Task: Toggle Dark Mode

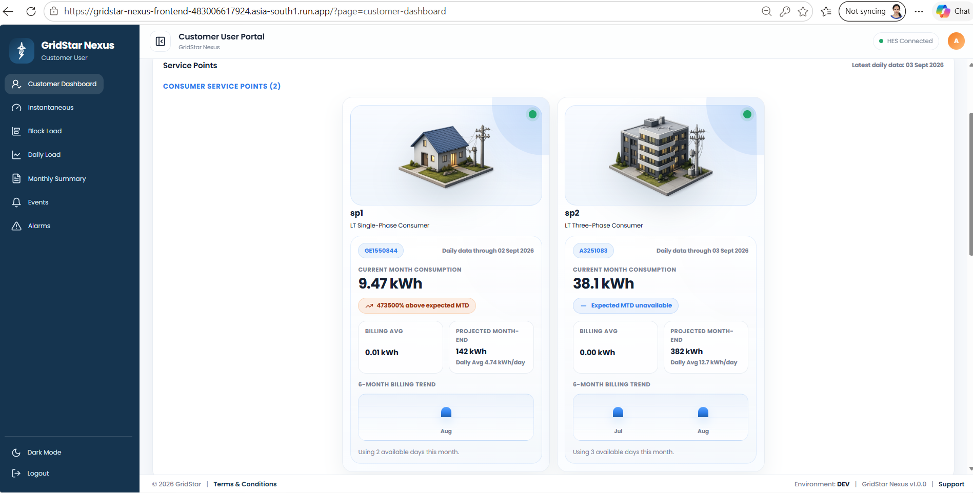Action: click(x=44, y=453)
